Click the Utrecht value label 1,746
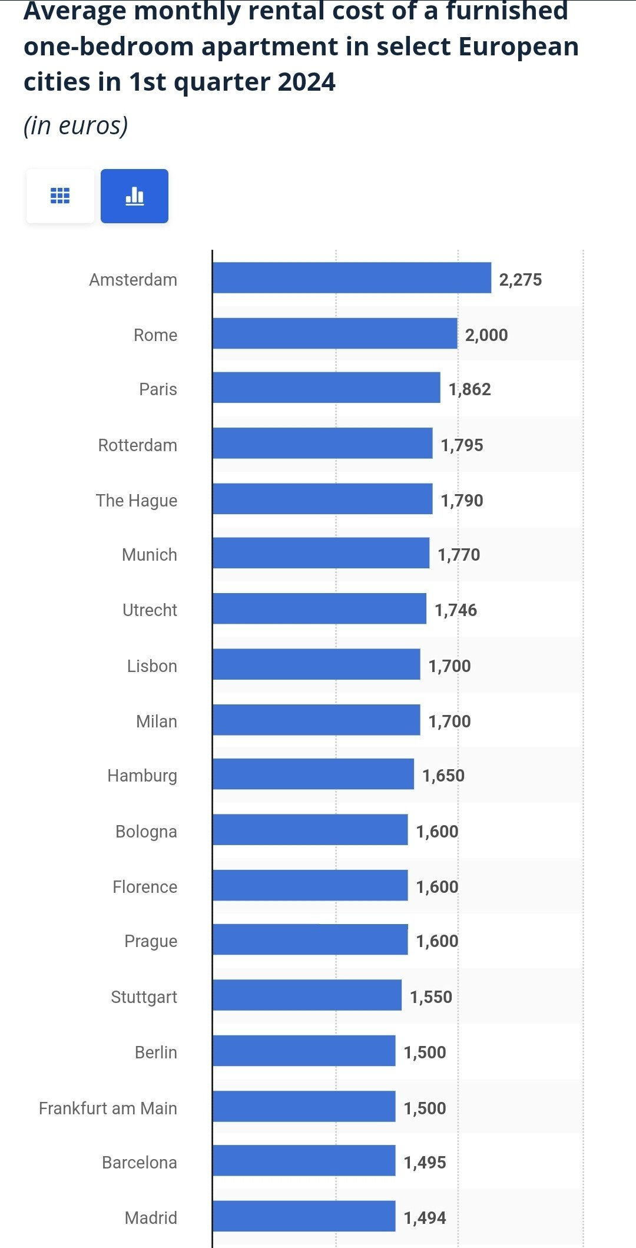 point(456,610)
